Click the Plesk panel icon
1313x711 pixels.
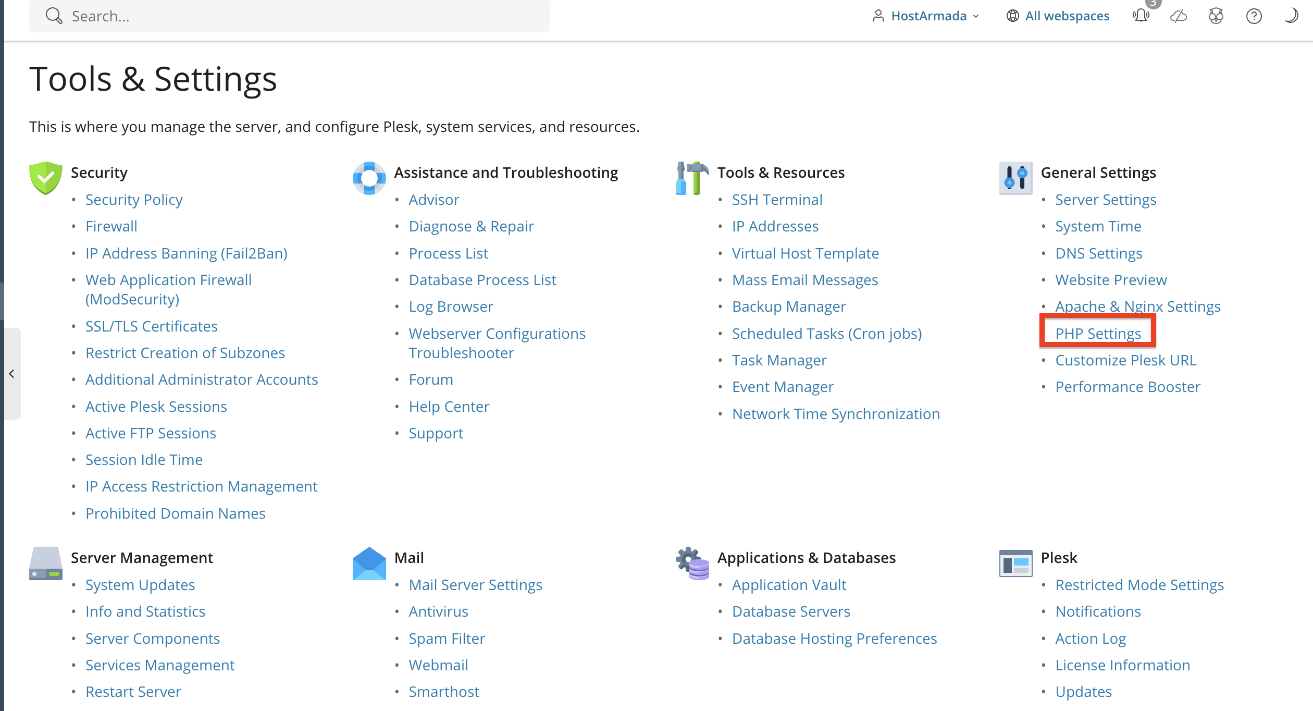click(1015, 563)
